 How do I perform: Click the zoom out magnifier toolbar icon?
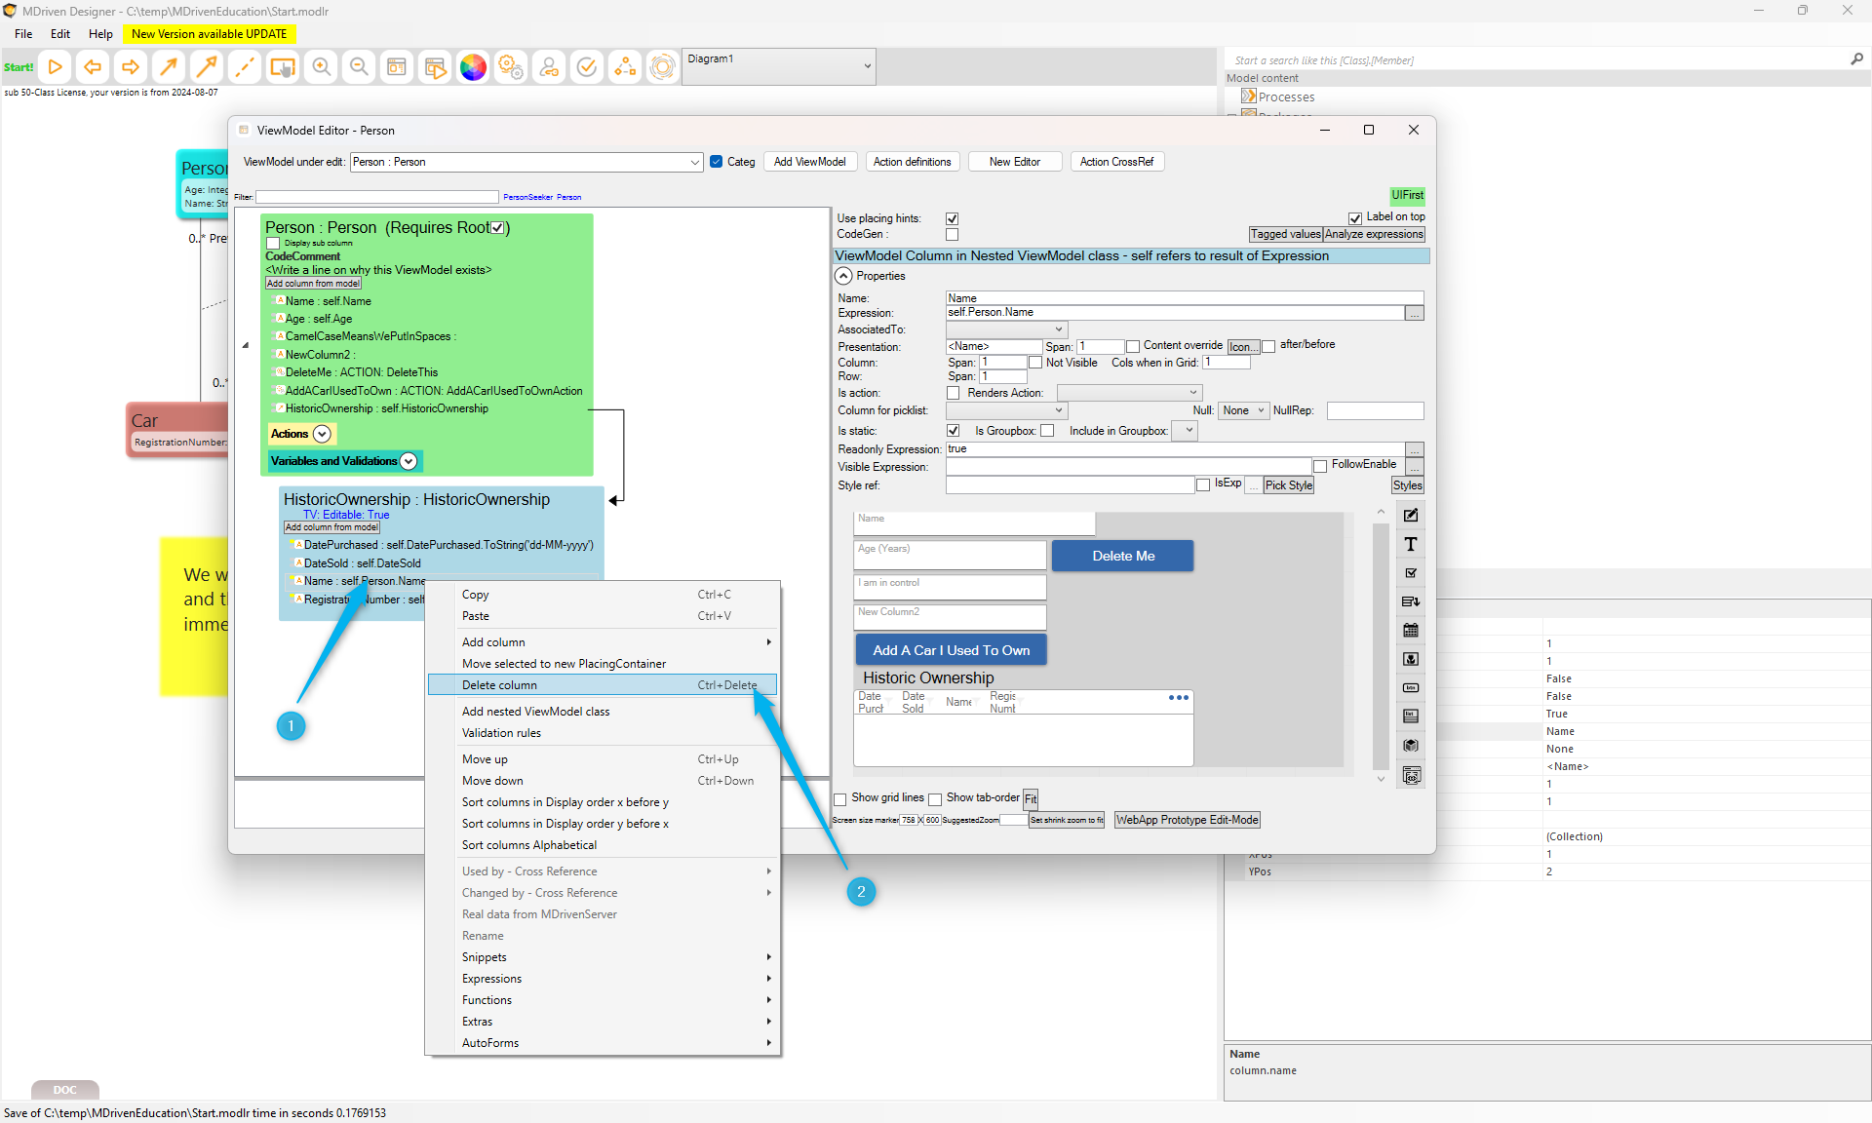click(359, 67)
